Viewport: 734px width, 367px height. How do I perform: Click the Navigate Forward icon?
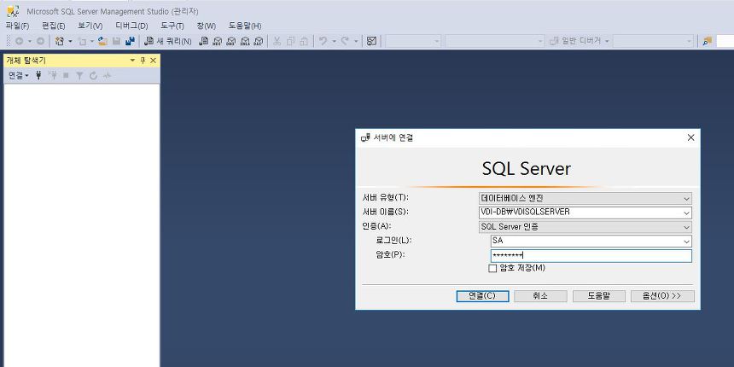[x=41, y=41]
